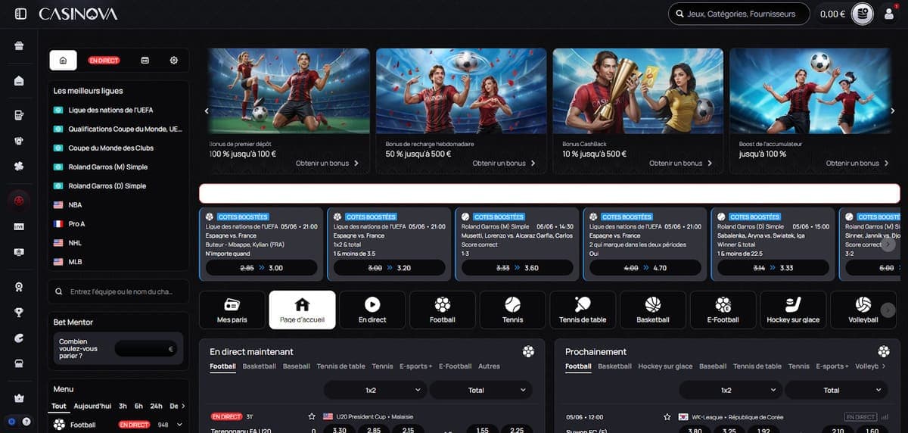Toggle the sidebar collapse icon beside Casinova logo
The width and height of the screenshot is (908, 433).
tap(20, 14)
